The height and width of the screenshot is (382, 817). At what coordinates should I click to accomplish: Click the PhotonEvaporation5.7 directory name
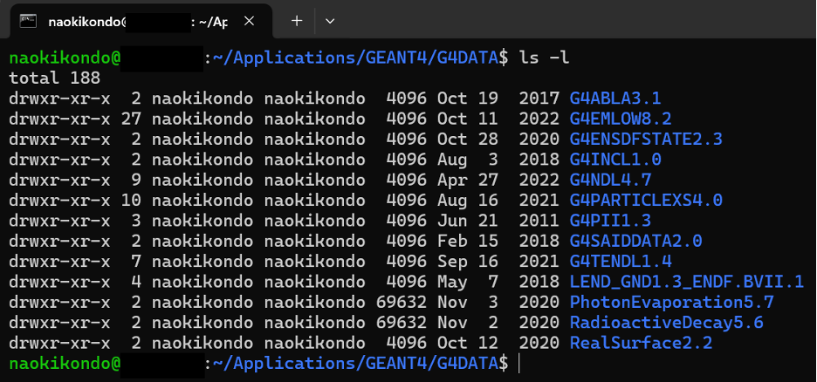671,303
